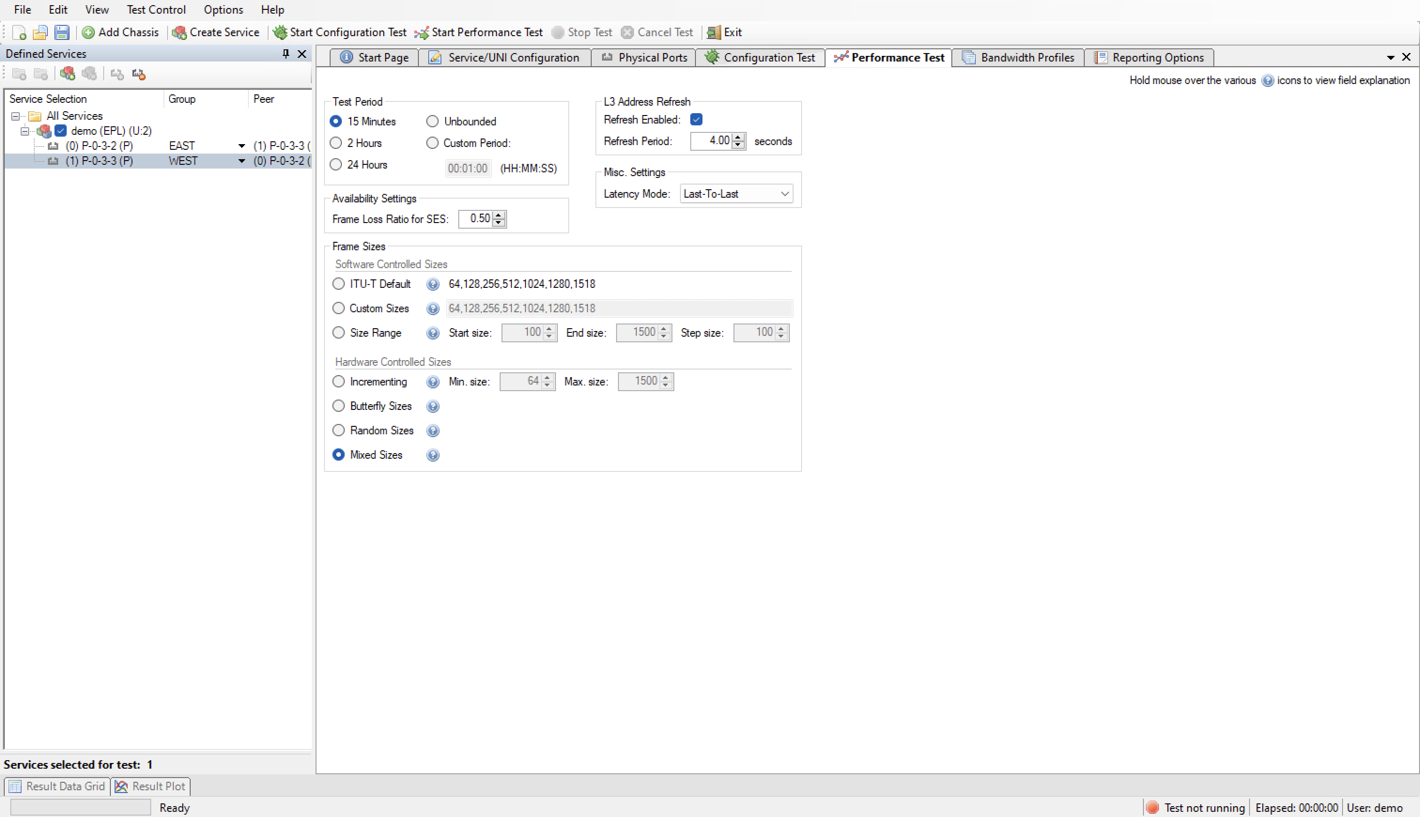Click the Result Data Grid icon
This screenshot has height=817, width=1420.
point(15,786)
